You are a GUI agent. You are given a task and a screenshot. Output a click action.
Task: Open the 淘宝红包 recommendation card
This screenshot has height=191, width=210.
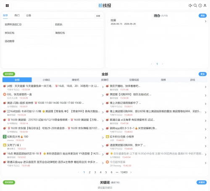click(78, 33)
